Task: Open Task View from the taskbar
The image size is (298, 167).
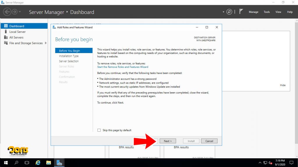Action: (27, 163)
